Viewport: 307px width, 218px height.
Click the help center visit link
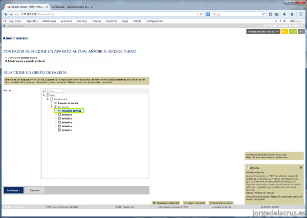pos(274,198)
